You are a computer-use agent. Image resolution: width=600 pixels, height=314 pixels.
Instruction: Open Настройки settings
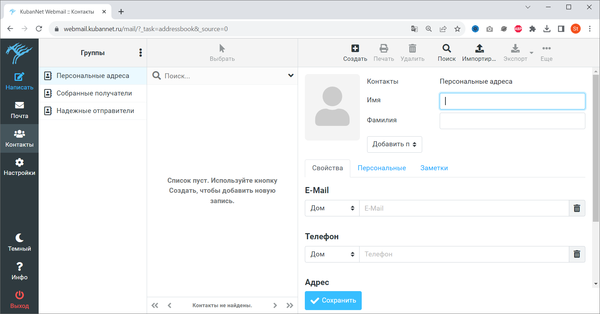pyautogui.click(x=19, y=167)
